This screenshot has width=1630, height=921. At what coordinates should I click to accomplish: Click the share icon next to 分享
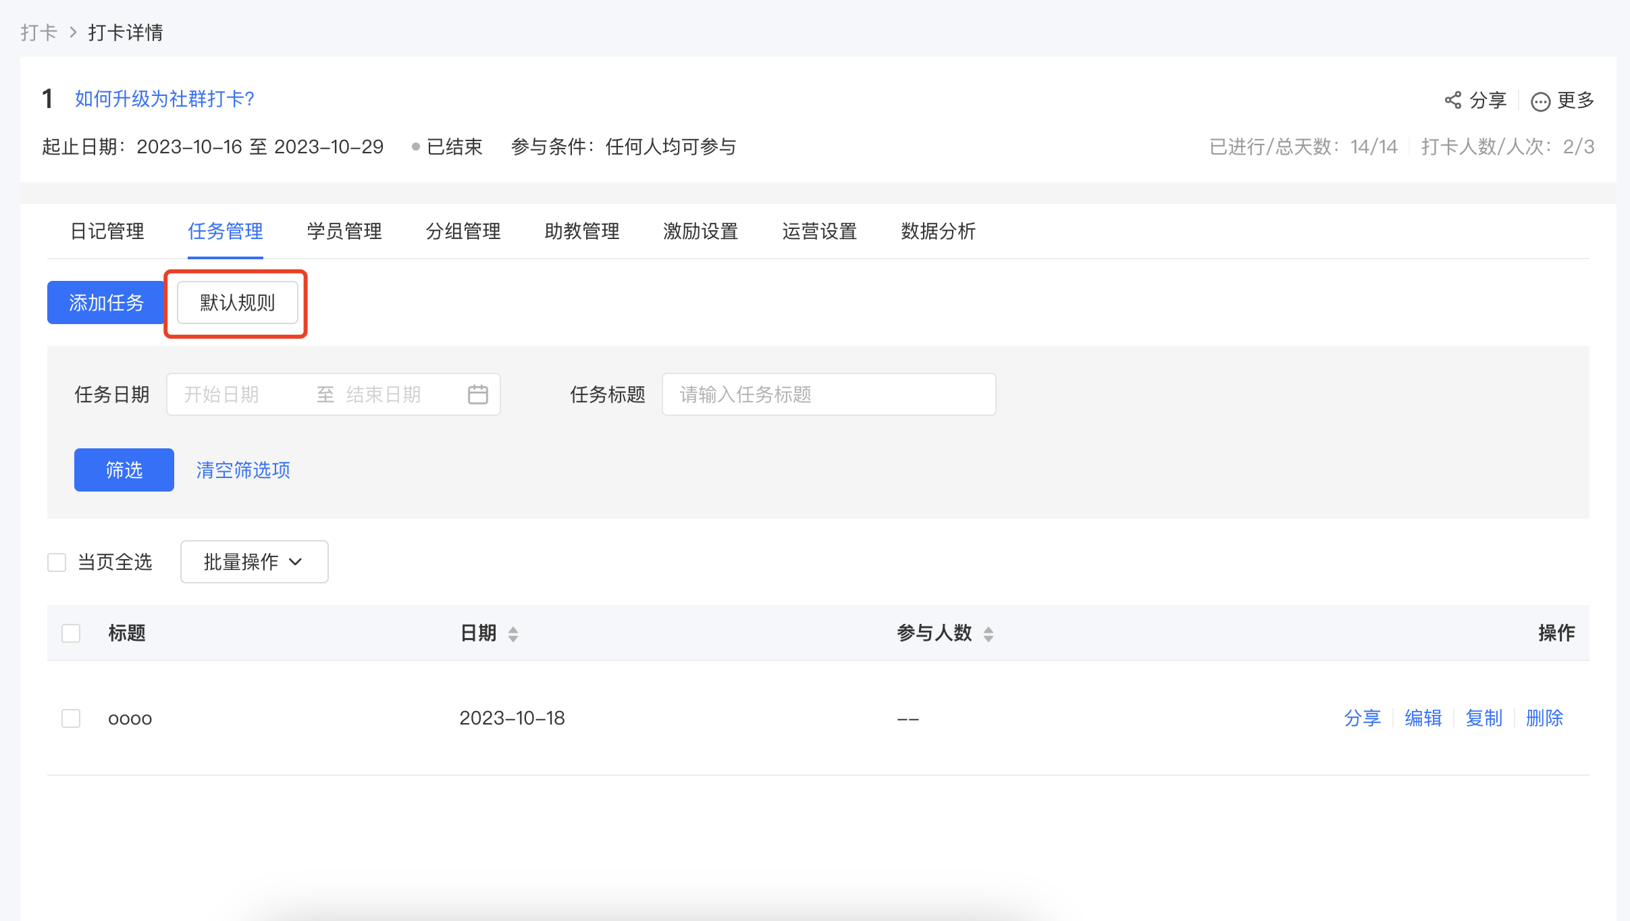click(x=1452, y=101)
